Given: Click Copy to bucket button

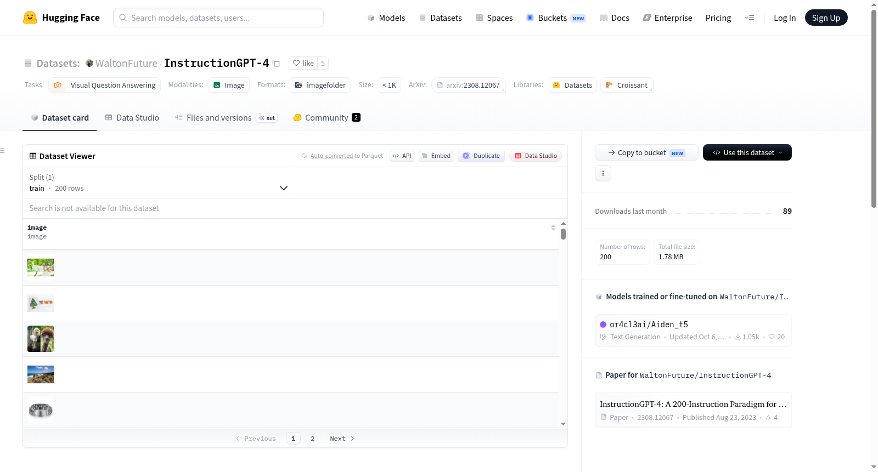Looking at the screenshot, I should point(646,152).
